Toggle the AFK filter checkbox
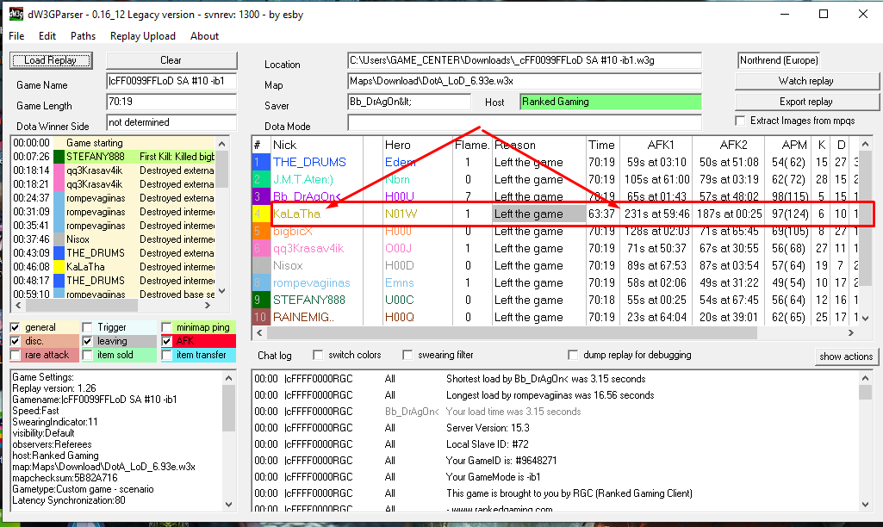883x527 pixels. (x=166, y=341)
